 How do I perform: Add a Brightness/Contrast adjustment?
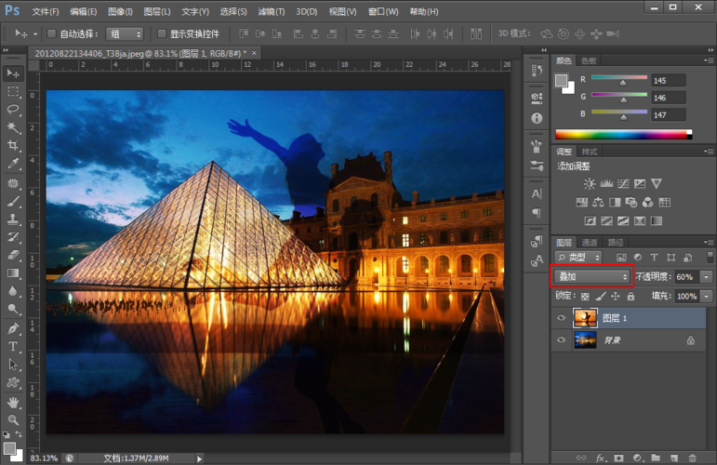pos(590,184)
